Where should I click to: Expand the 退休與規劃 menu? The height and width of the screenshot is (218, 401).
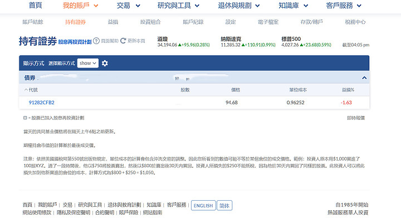coord(238,6)
